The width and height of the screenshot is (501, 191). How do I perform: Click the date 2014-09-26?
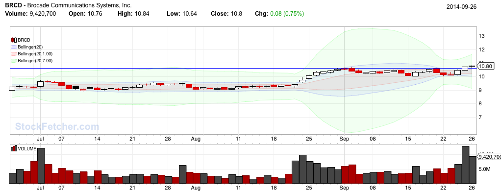pos(461,7)
